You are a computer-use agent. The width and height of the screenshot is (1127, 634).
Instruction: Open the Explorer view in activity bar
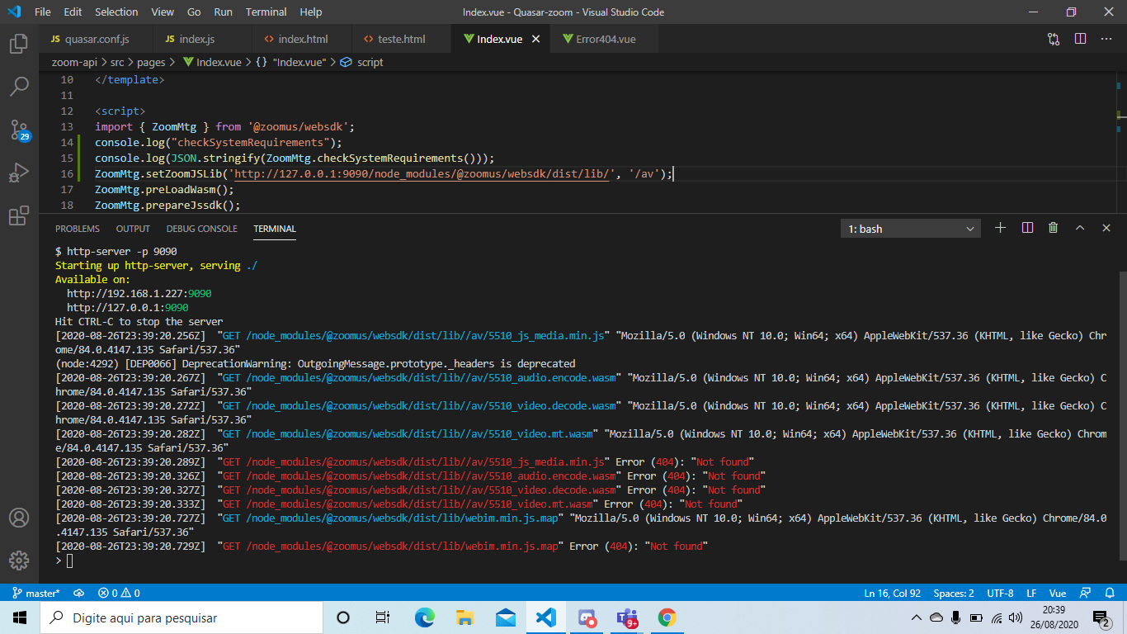(x=19, y=44)
